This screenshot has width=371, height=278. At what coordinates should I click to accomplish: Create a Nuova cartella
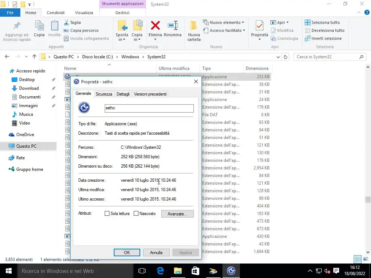(194, 31)
